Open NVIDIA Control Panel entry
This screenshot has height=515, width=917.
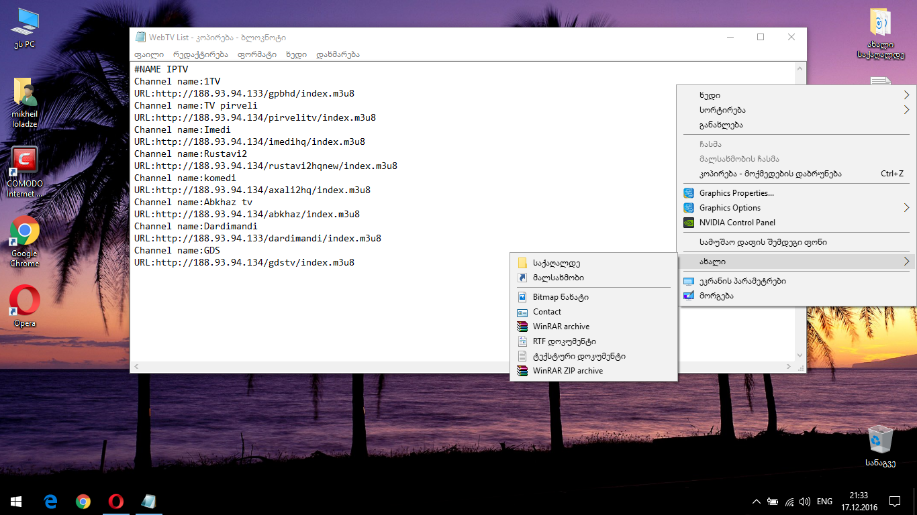pyautogui.click(x=796, y=223)
